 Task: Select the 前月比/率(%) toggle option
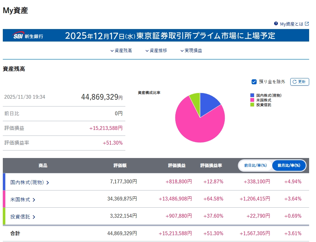pyautogui.click(x=289, y=165)
